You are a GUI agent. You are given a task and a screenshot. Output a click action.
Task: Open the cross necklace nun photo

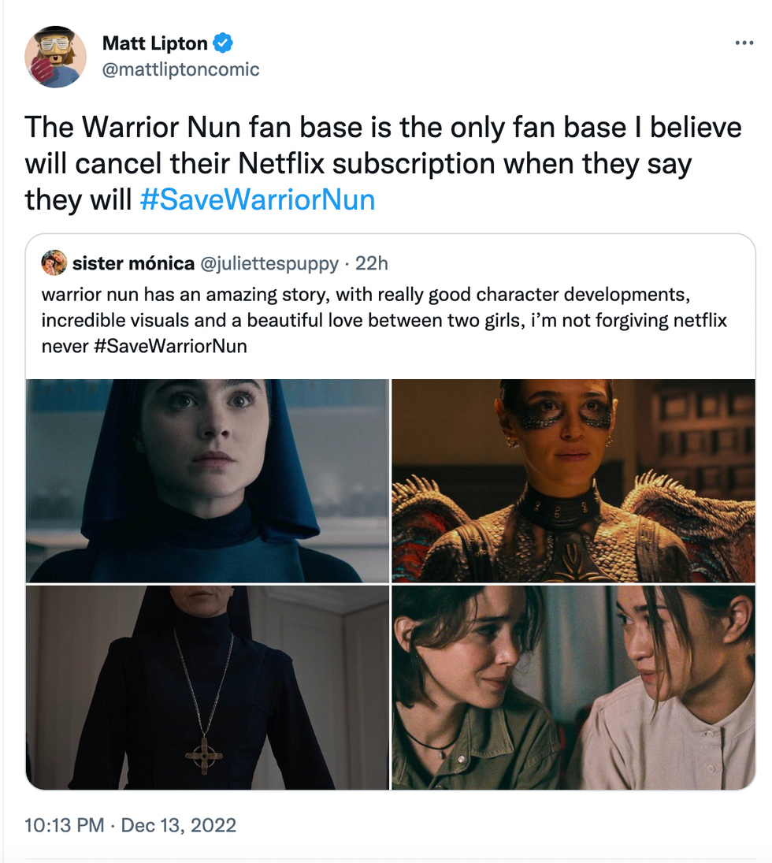point(207,687)
